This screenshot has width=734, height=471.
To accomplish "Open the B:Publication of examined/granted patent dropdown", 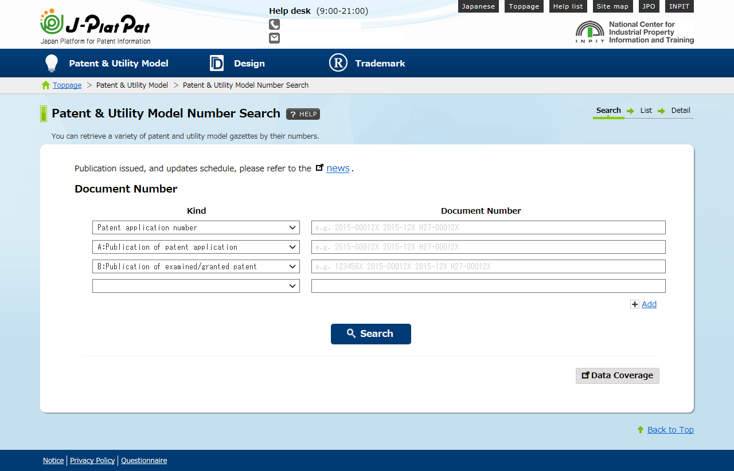I will pos(196,266).
